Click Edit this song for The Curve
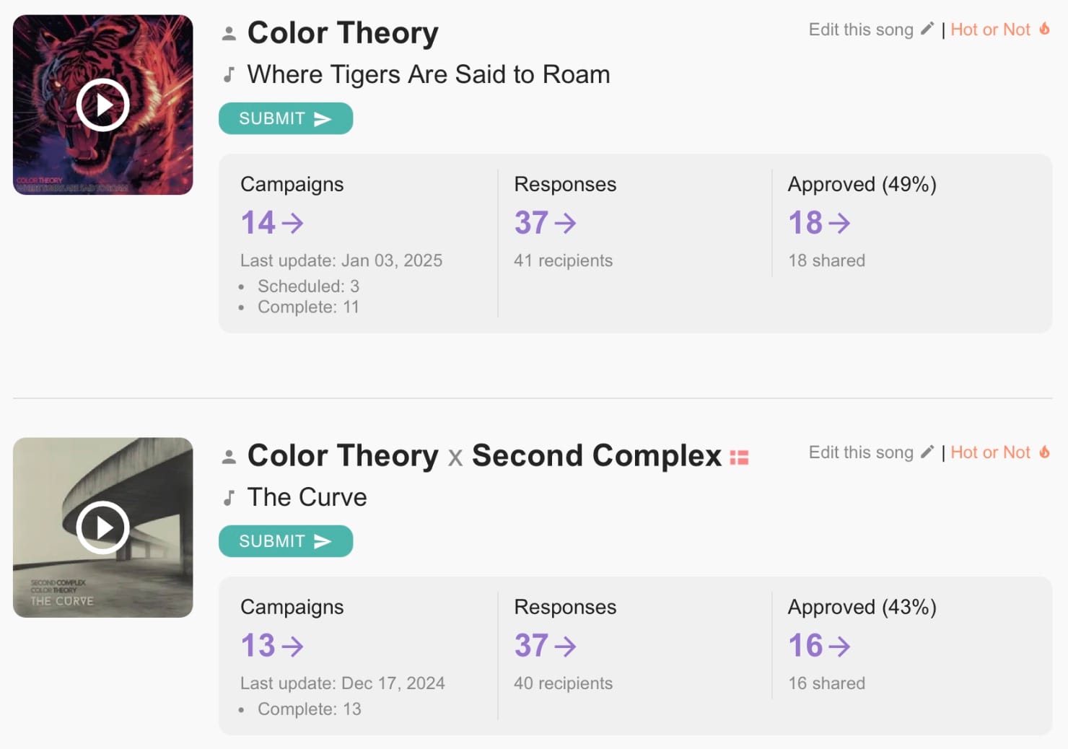1068x749 pixels. pos(861,452)
